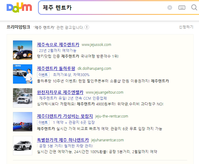Click the jejuhanarentcar.com URL
199x164 pixels.
(x=107, y=140)
